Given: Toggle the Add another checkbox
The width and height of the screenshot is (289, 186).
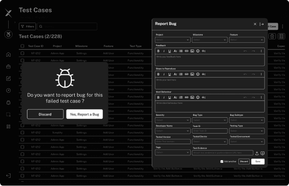Looking at the screenshot, I should [x=222, y=161].
